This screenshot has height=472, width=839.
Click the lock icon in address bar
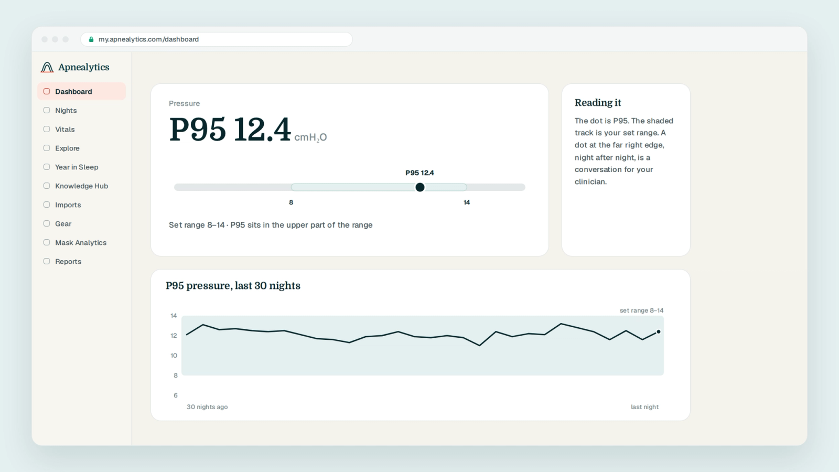(x=91, y=39)
